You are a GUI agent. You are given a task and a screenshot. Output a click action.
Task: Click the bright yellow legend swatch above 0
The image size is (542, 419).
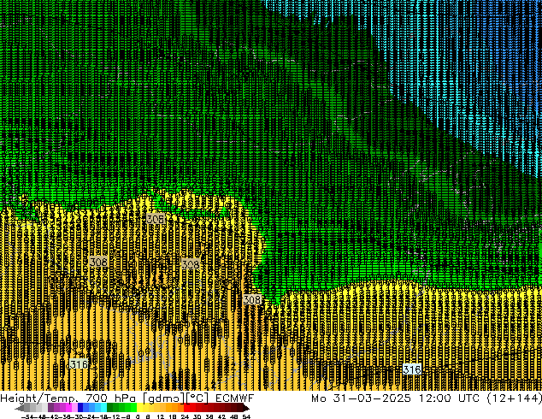139,408
